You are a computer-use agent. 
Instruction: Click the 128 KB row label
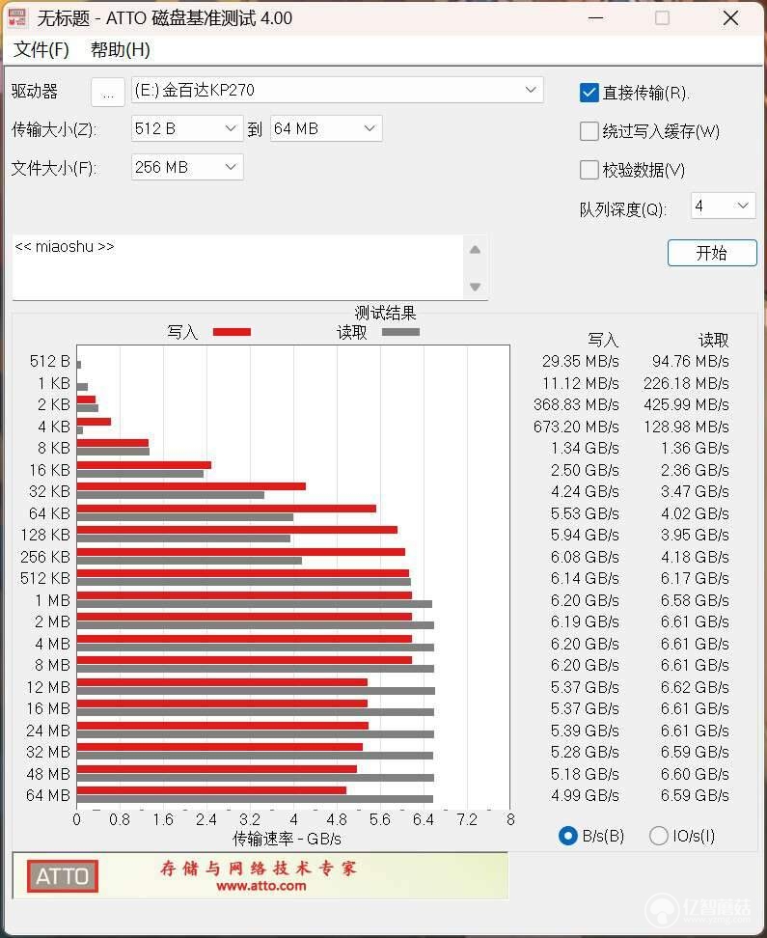(x=45, y=535)
